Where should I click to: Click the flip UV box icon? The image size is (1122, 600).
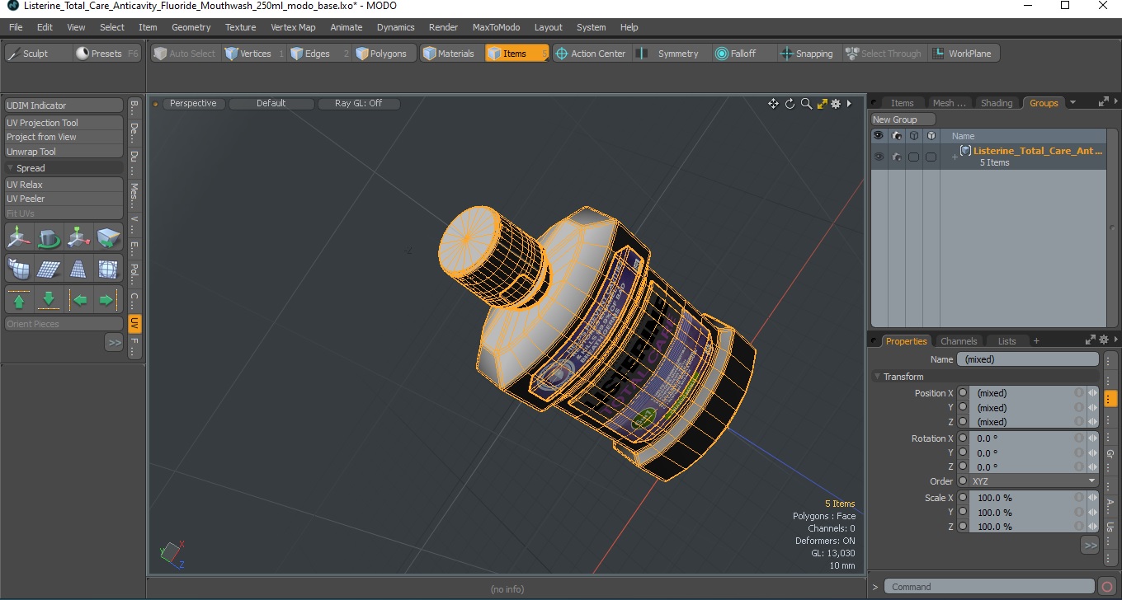coord(108,238)
